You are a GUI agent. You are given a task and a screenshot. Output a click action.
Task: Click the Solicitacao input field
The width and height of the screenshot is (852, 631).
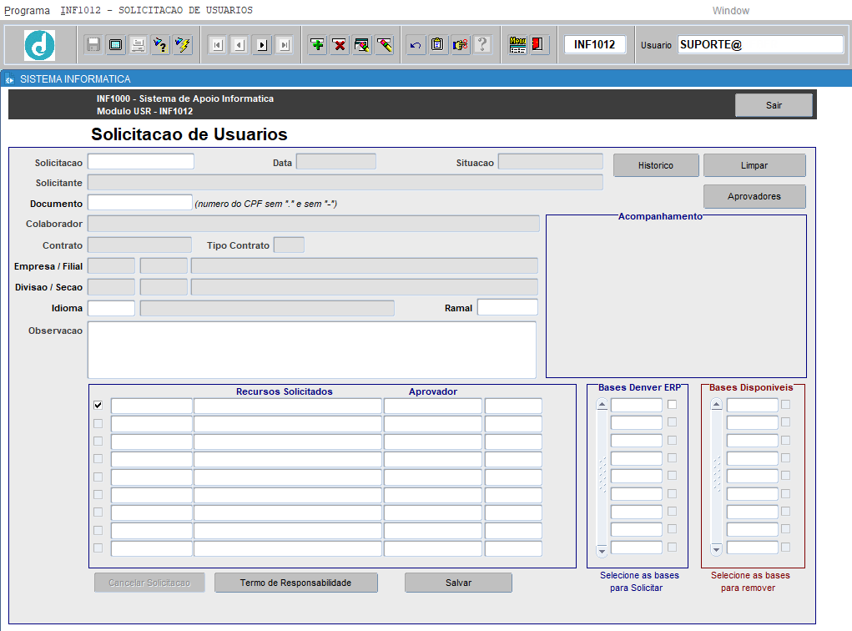click(141, 161)
